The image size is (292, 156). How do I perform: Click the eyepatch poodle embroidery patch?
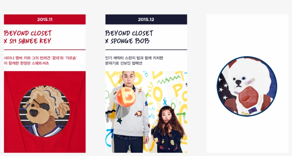(44, 111)
